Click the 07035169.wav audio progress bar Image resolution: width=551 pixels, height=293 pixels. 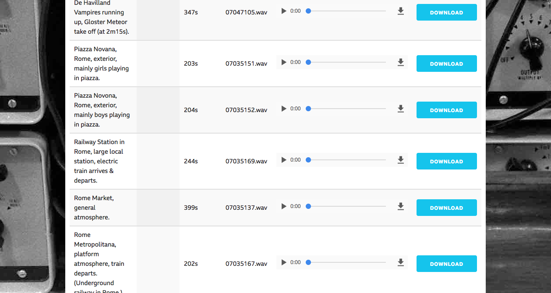point(346,160)
